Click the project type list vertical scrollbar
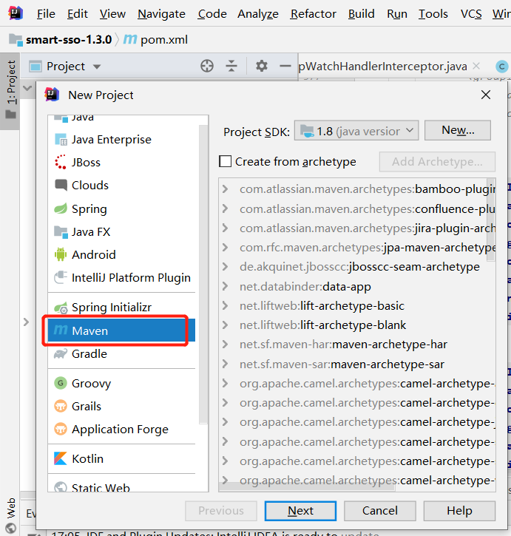 [x=203, y=274]
